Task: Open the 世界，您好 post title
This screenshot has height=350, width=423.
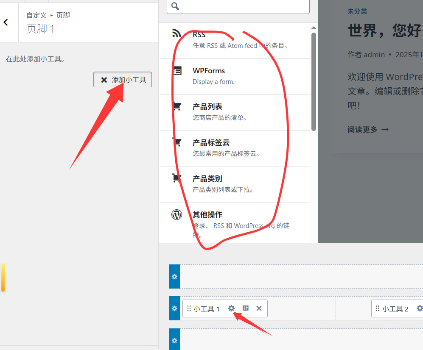Action: (385, 31)
